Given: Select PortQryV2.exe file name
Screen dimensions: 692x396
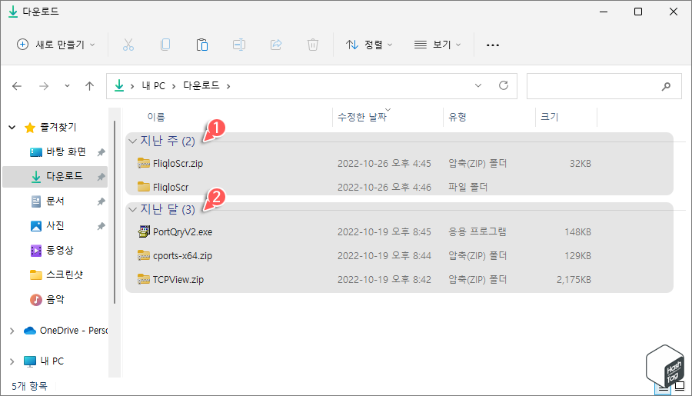Looking at the screenshot, I should (183, 231).
